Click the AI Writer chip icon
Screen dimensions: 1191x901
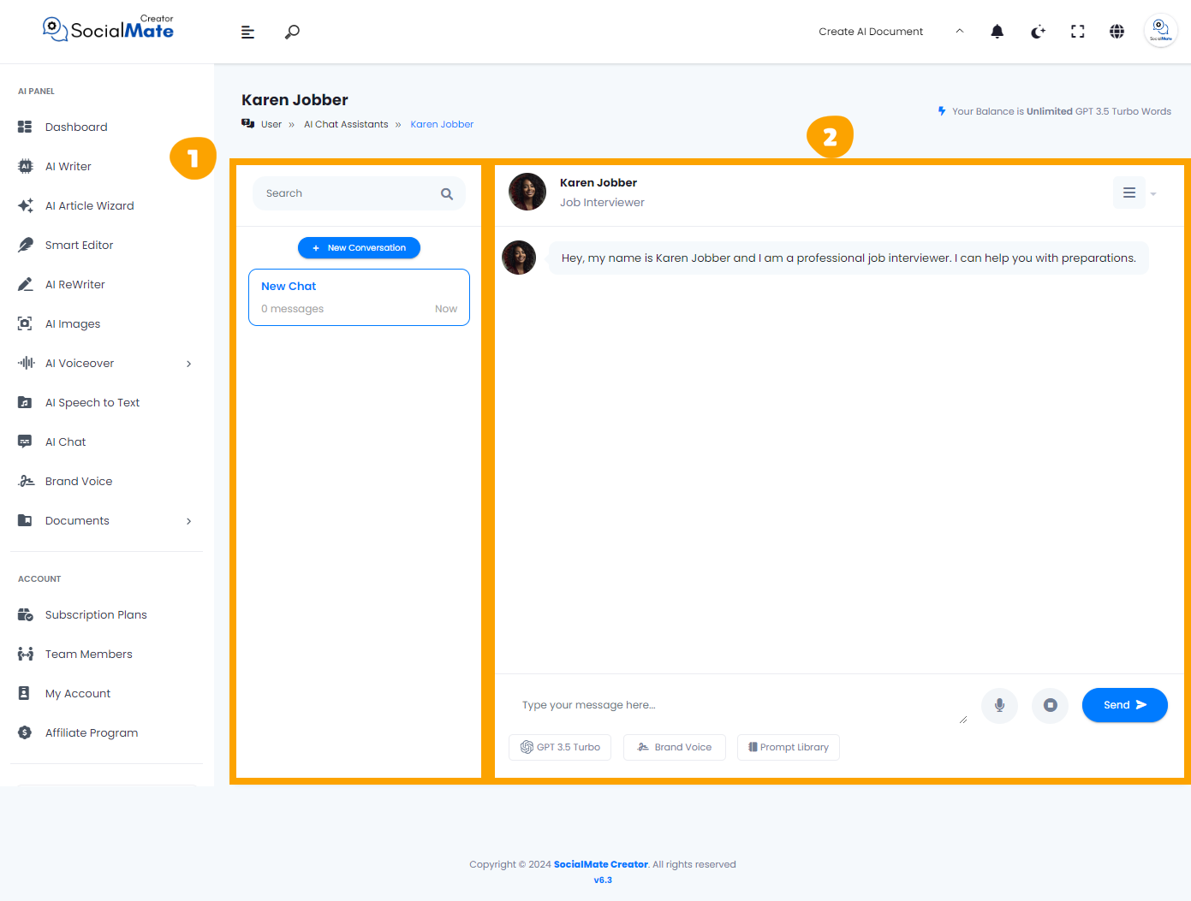(26, 166)
